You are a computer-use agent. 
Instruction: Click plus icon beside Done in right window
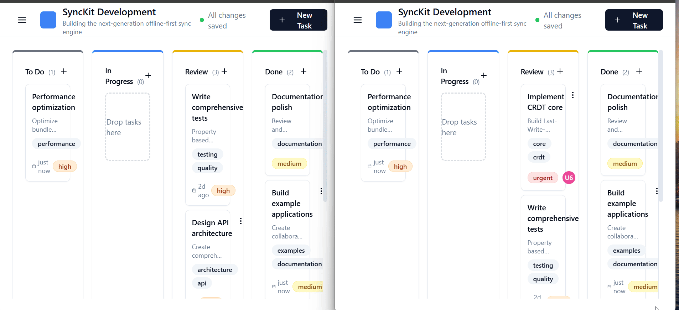[x=639, y=72]
